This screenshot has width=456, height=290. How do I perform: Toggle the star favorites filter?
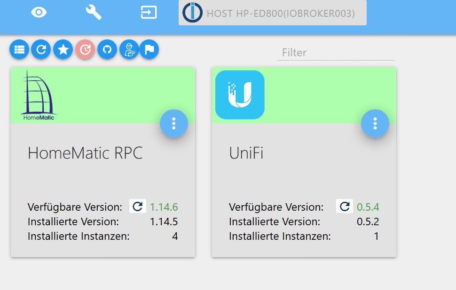63,49
